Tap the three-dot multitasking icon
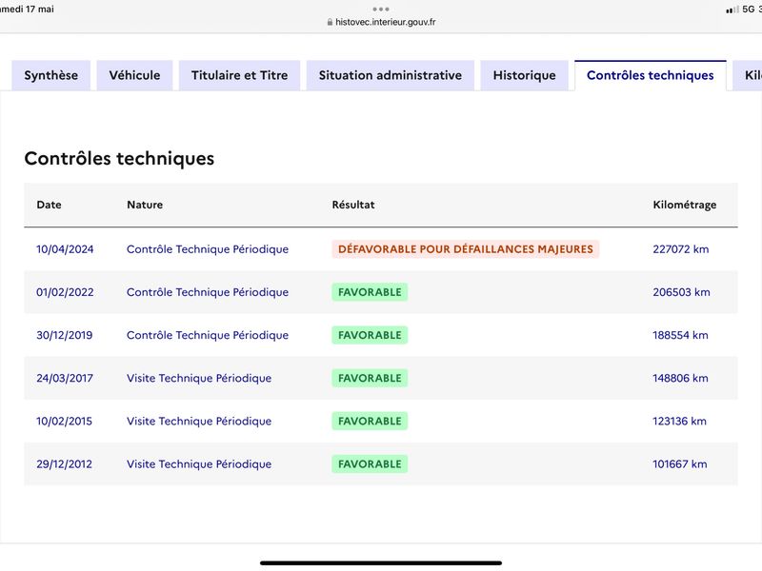 point(381,10)
